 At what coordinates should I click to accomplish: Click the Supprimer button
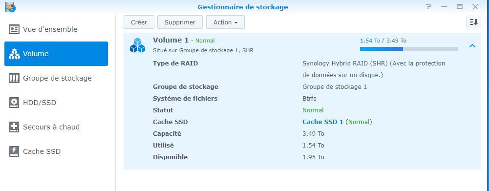pos(180,22)
